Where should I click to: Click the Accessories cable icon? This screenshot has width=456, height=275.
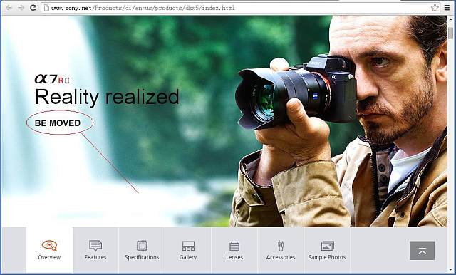click(280, 246)
